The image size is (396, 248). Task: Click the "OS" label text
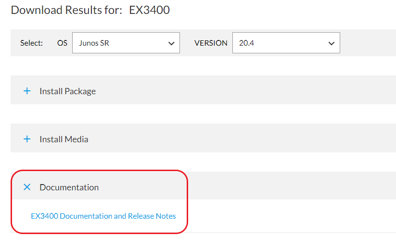pyautogui.click(x=62, y=43)
